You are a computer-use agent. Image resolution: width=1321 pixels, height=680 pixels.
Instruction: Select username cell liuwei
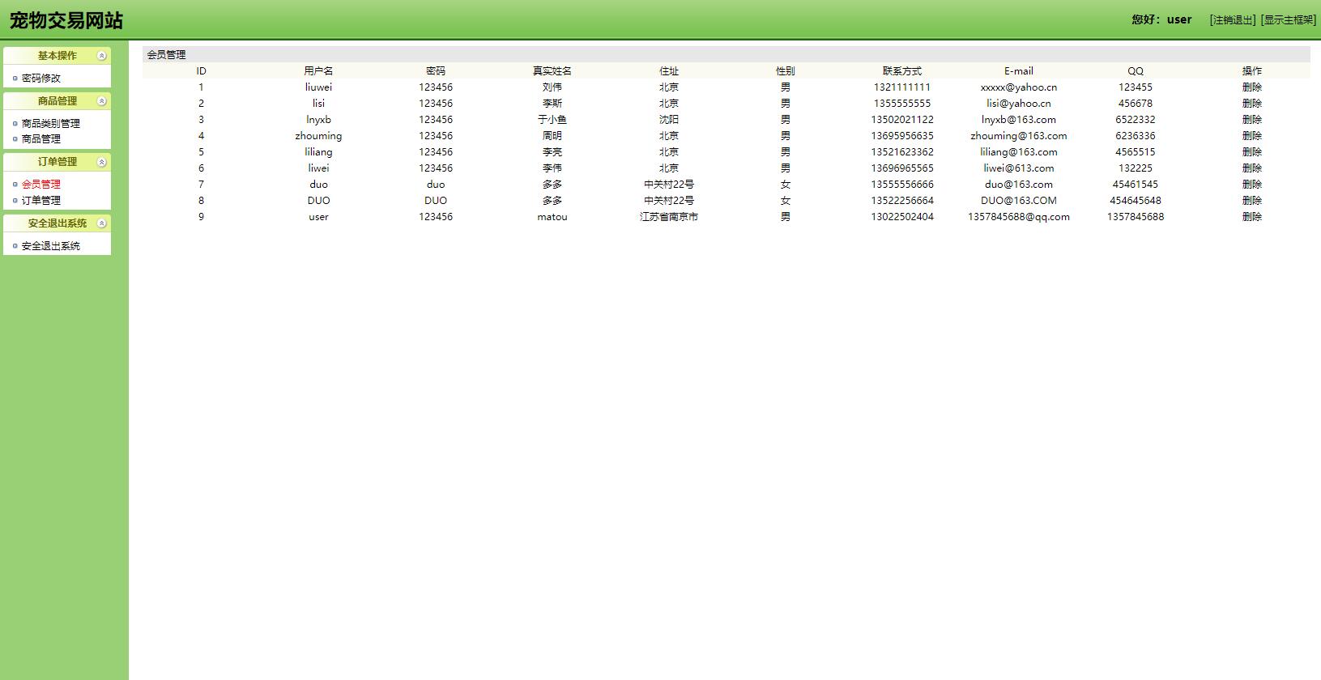click(x=318, y=87)
